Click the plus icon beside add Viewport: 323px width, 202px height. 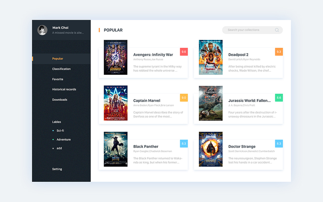click(x=53, y=148)
